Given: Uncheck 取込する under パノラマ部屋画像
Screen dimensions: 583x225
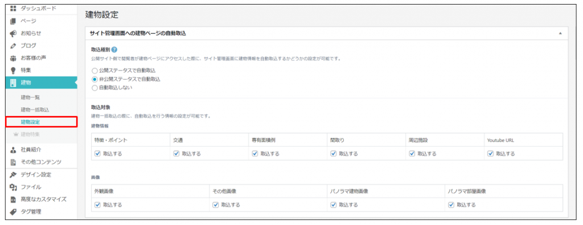Looking at the screenshot, I should click(451, 205).
